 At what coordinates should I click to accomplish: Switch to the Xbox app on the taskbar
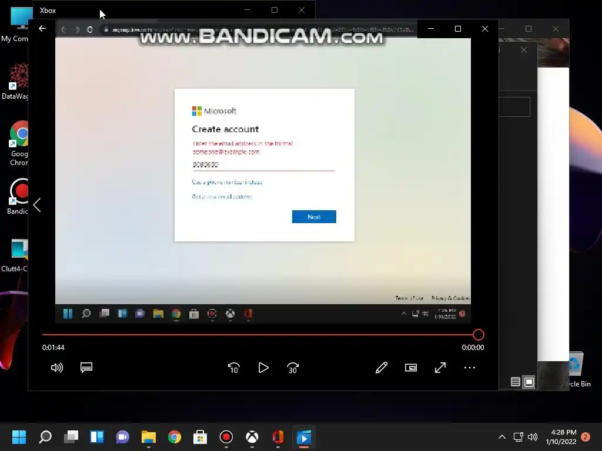pyautogui.click(x=252, y=437)
